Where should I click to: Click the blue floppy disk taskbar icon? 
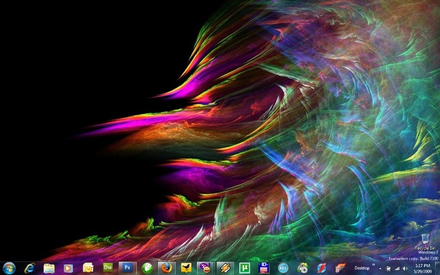[x=264, y=268]
